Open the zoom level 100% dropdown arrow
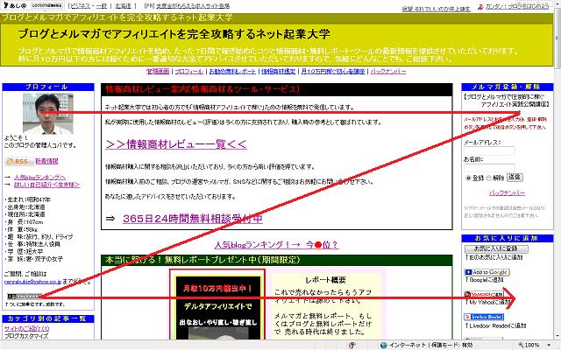This screenshot has width=561, height=350. (550, 345)
